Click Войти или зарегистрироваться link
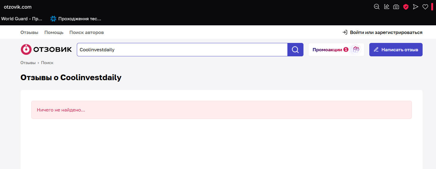436x169 pixels. [382, 32]
